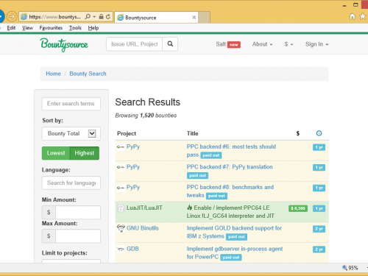Click PPC backend #6 most tests should pass

[231, 151]
